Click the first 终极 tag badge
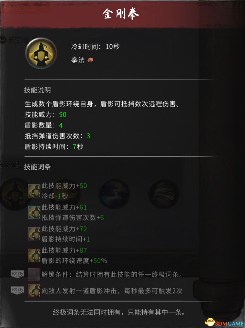 coord(17,274)
